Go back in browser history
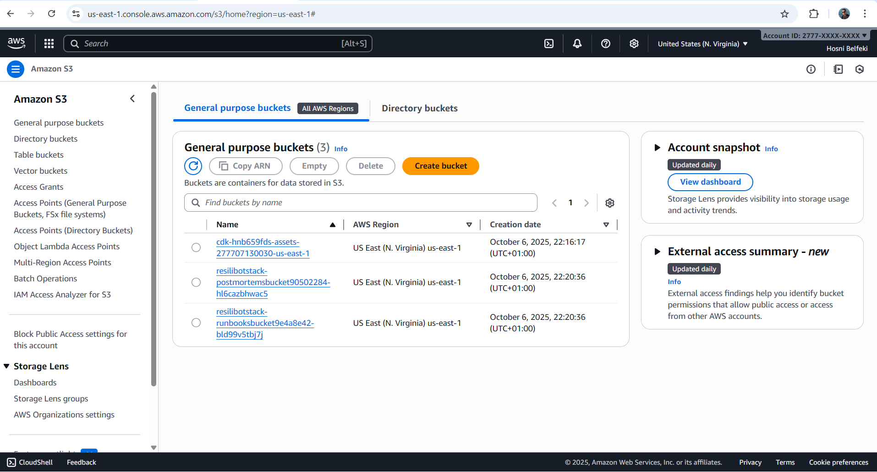Viewport: 877px width, 472px height. click(x=11, y=14)
